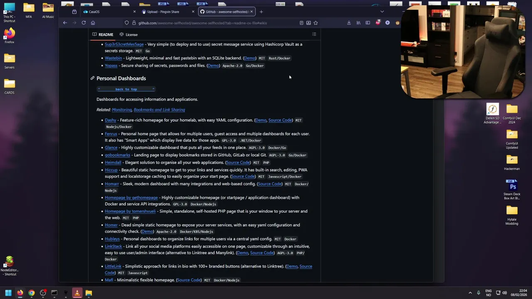Open Windows Start menu
Image resolution: width=532 pixels, height=299 pixels.
click(x=8, y=293)
